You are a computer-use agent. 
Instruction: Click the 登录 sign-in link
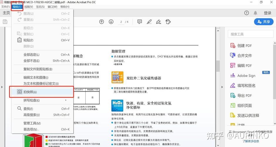(x=267, y=13)
